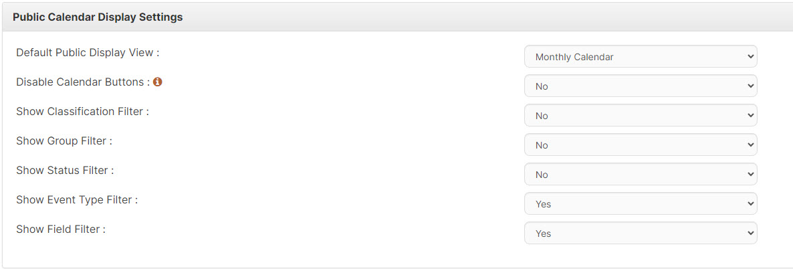Click the chevron arrow of Show Group Filter
This screenshot has height=269, width=793.
750,145
